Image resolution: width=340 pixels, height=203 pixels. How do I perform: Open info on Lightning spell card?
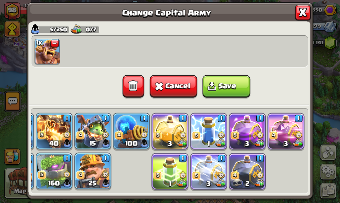(221, 118)
